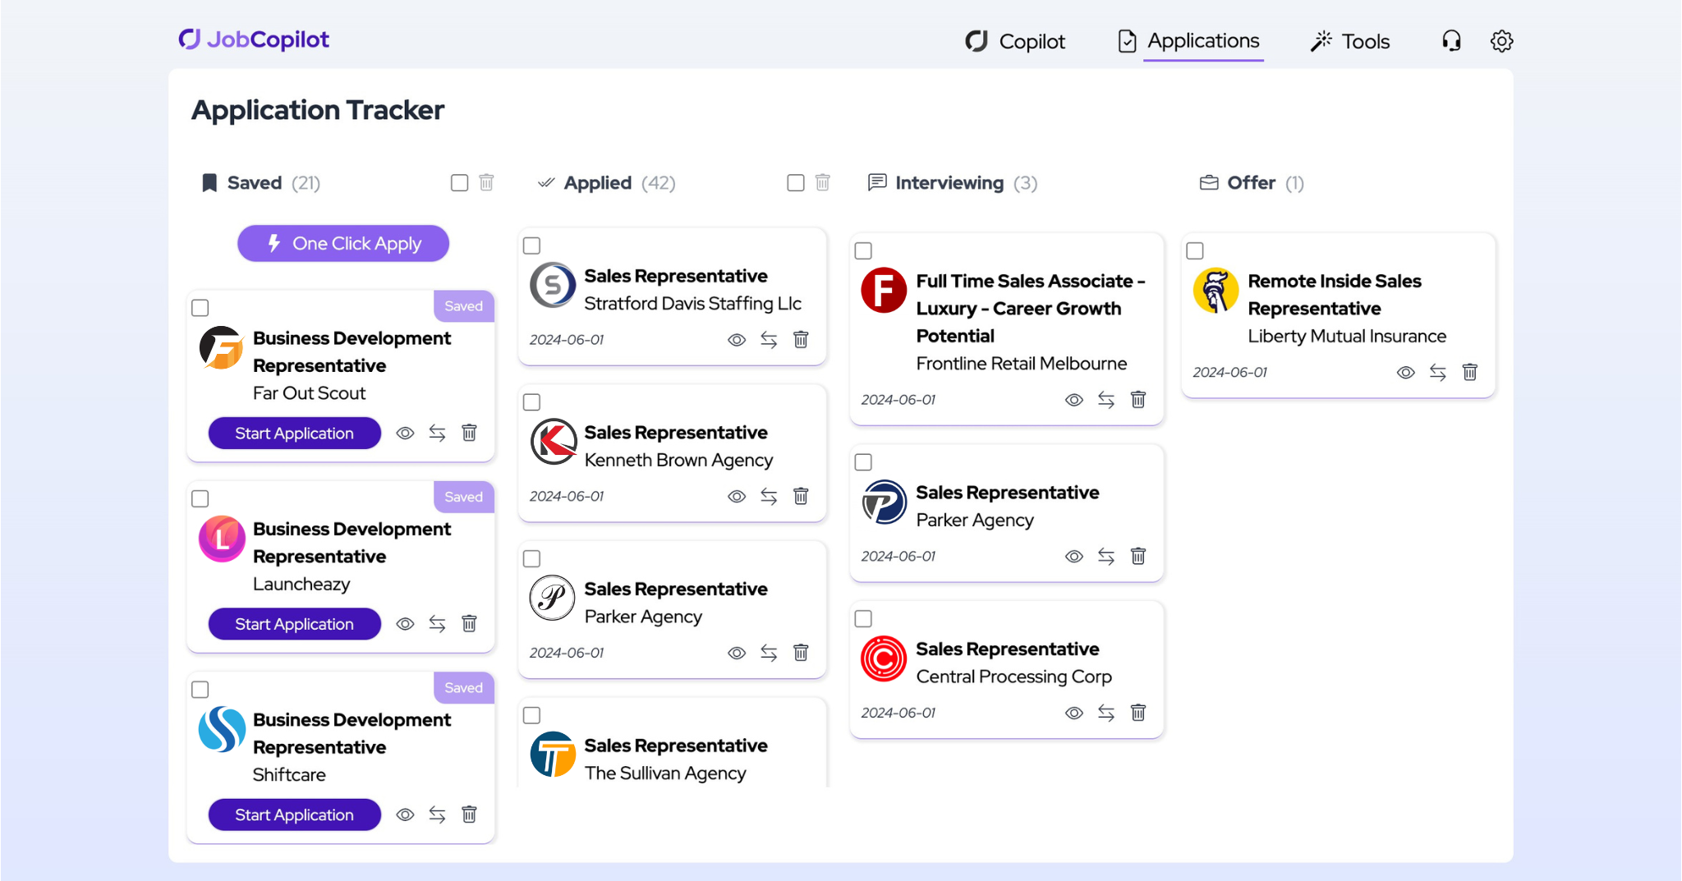Delete the Central Processing Corp interviewing card
1682x881 pixels.
(x=1138, y=713)
